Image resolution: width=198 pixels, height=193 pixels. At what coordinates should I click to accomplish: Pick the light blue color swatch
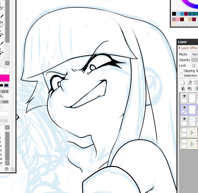click(x=178, y=14)
